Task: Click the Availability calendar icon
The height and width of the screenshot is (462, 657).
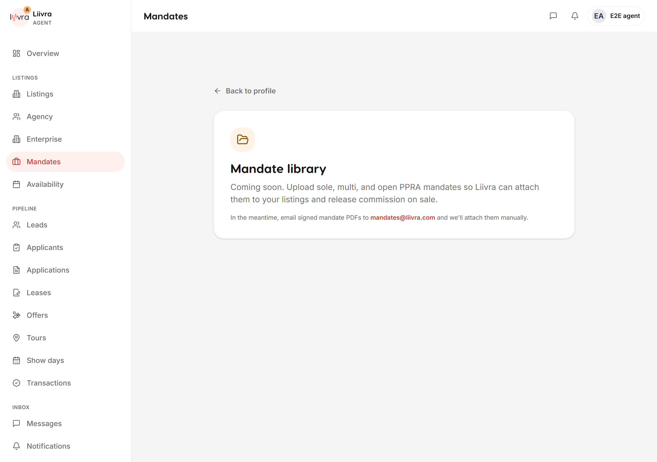Action: point(16,184)
